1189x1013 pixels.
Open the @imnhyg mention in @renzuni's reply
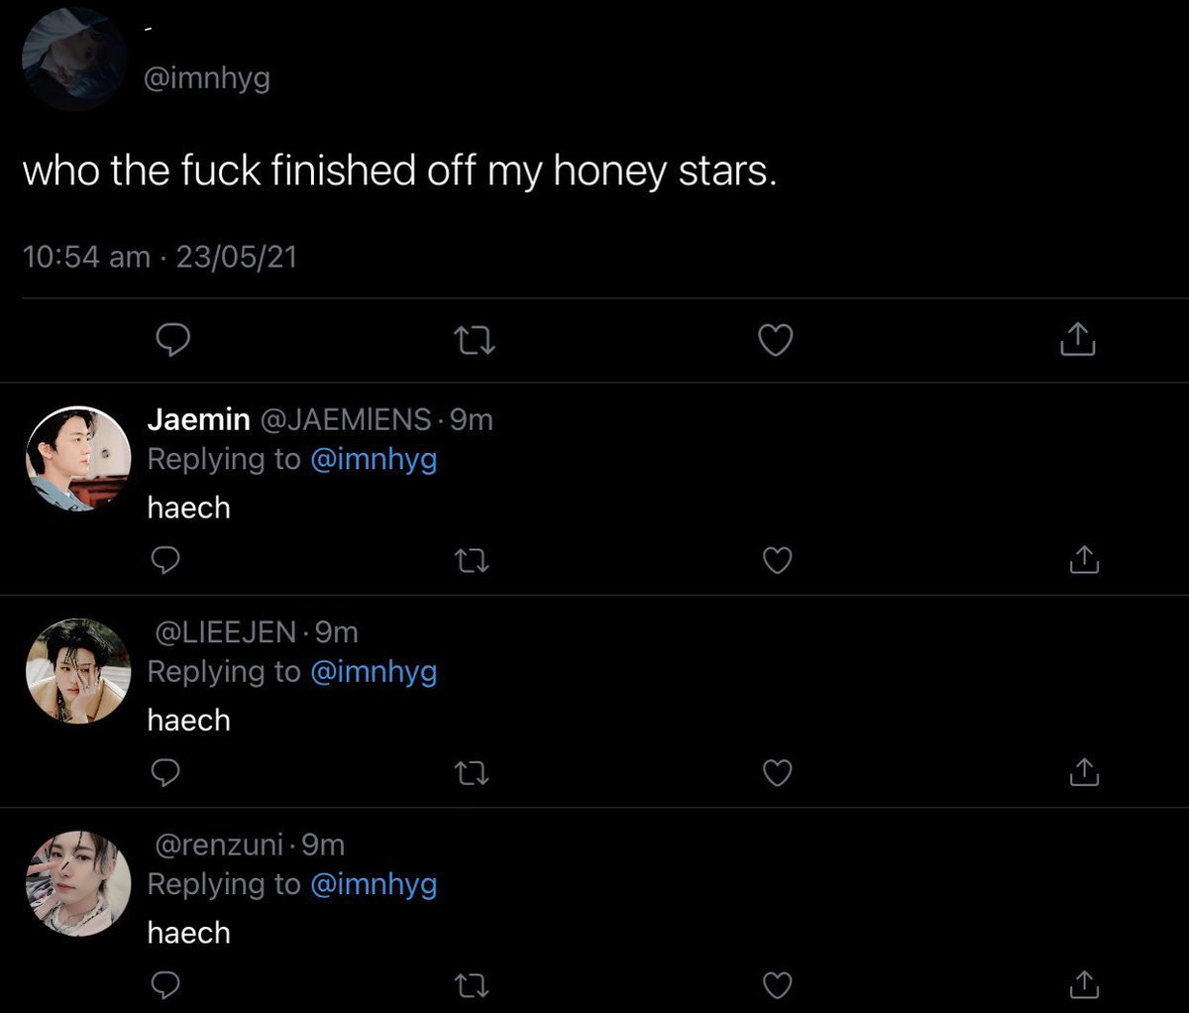[x=374, y=885]
